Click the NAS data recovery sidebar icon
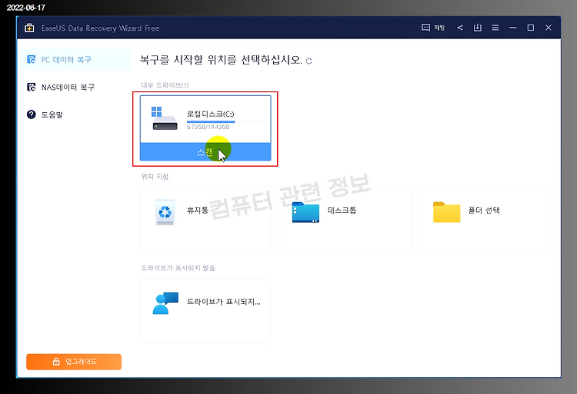 point(32,87)
